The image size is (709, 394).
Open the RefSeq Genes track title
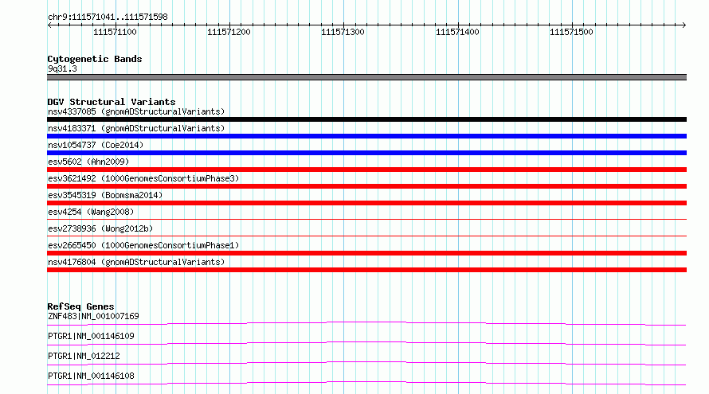pos(80,306)
